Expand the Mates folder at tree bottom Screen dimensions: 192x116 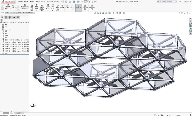pos(1,53)
